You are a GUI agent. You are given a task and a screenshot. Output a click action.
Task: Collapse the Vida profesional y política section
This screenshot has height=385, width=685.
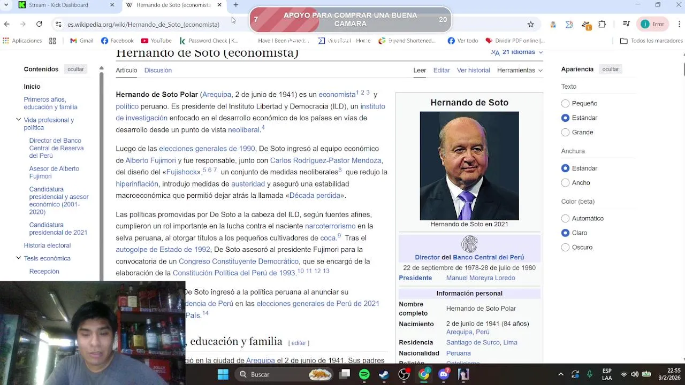(19, 120)
